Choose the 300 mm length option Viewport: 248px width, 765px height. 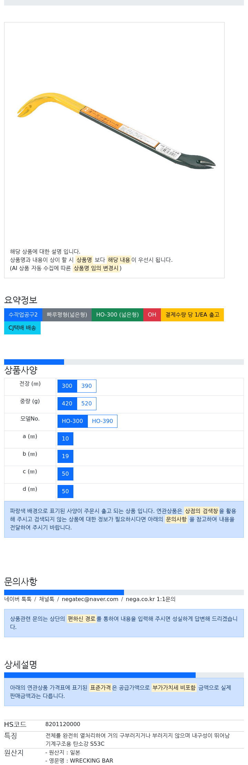coord(67,386)
